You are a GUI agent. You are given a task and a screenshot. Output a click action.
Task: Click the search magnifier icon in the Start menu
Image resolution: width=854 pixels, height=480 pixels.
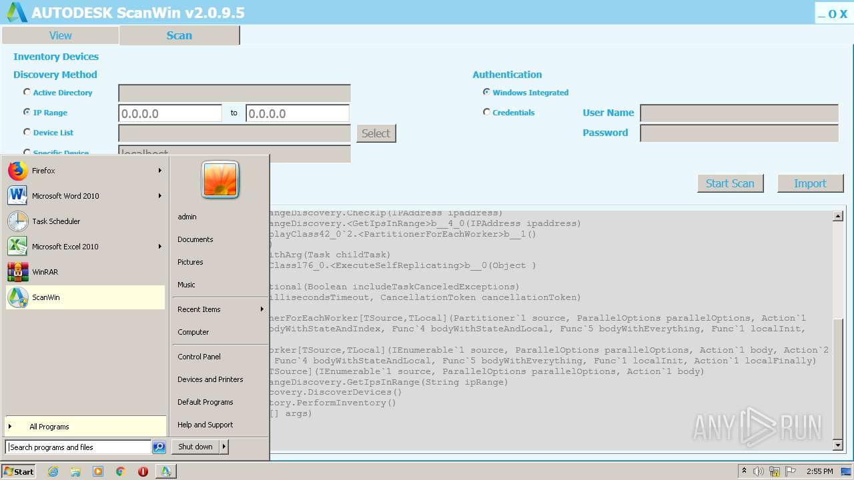[159, 447]
